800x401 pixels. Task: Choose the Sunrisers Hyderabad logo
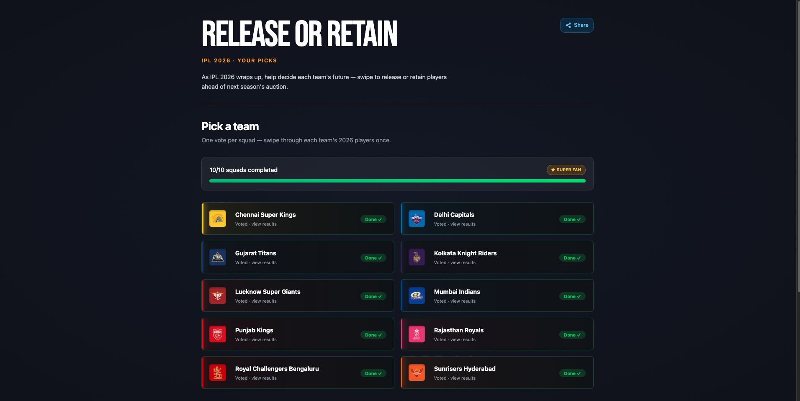click(x=417, y=373)
